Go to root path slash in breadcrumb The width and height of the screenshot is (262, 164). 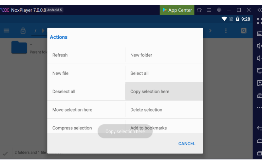coord(35,31)
